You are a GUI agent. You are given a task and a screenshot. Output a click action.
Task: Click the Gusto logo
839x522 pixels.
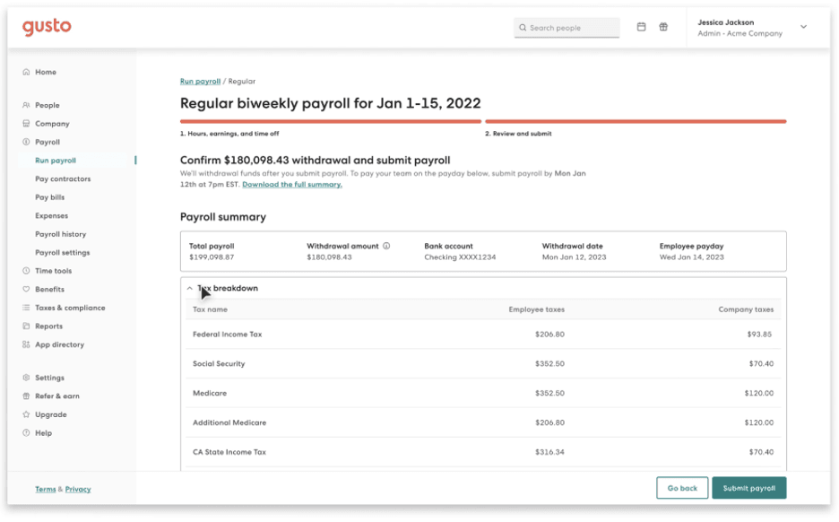(x=47, y=27)
